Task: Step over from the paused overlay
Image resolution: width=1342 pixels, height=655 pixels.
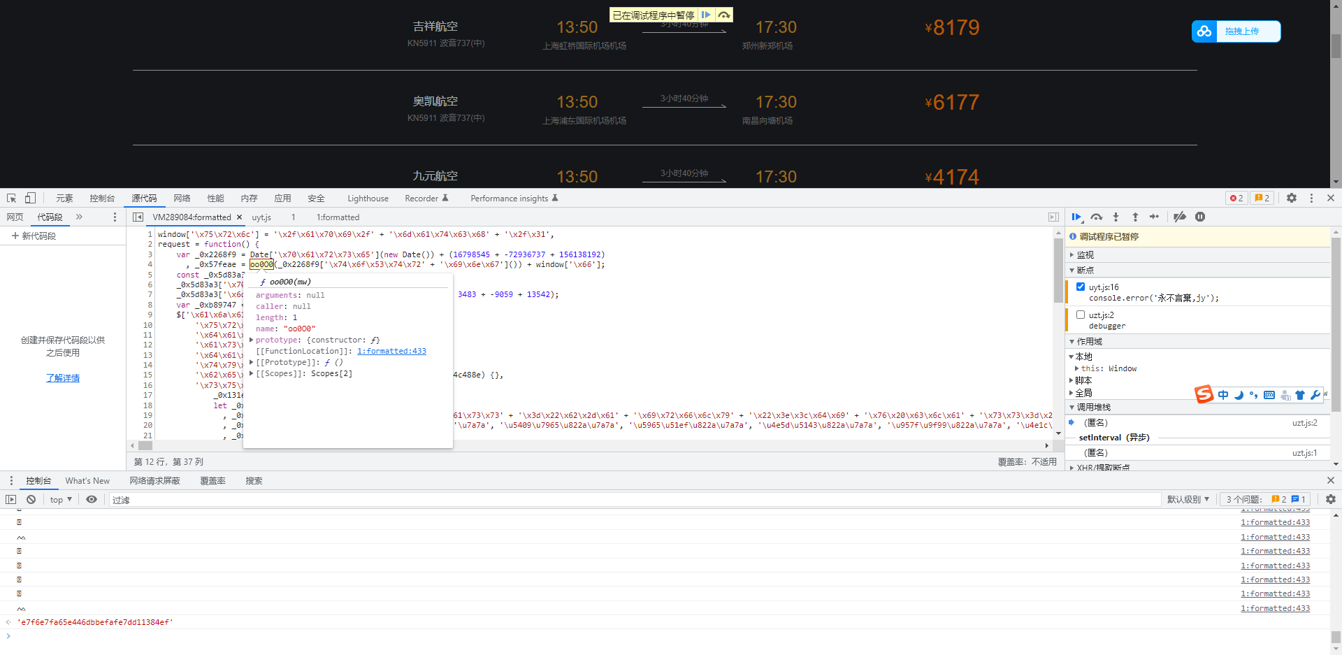Action: pos(724,15)
